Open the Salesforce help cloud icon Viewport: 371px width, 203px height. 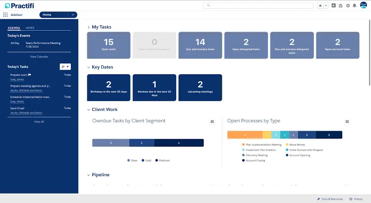pyautogui.click(x=340, y=5)
